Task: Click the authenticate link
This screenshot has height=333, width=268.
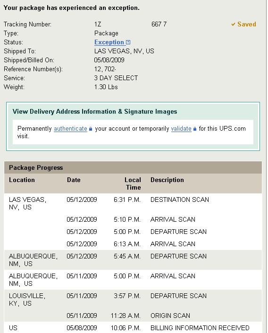Action: click(70, 129)
